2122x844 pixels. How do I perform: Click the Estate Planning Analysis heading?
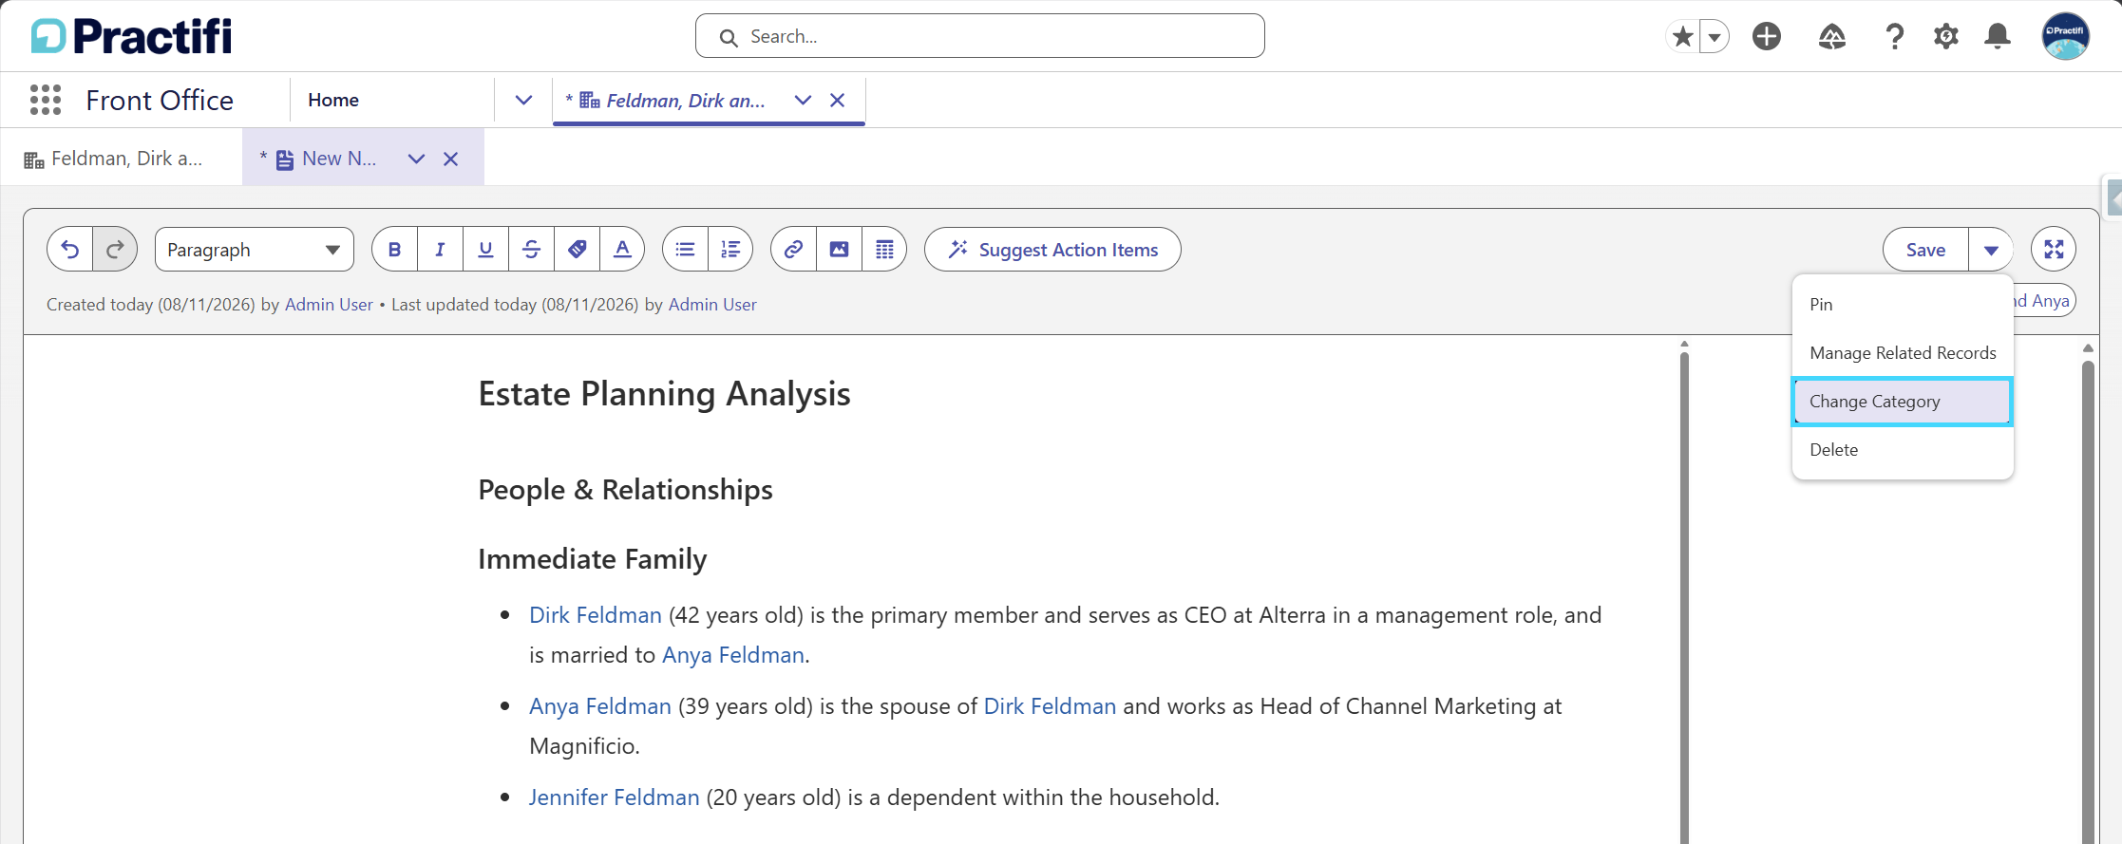664,394
